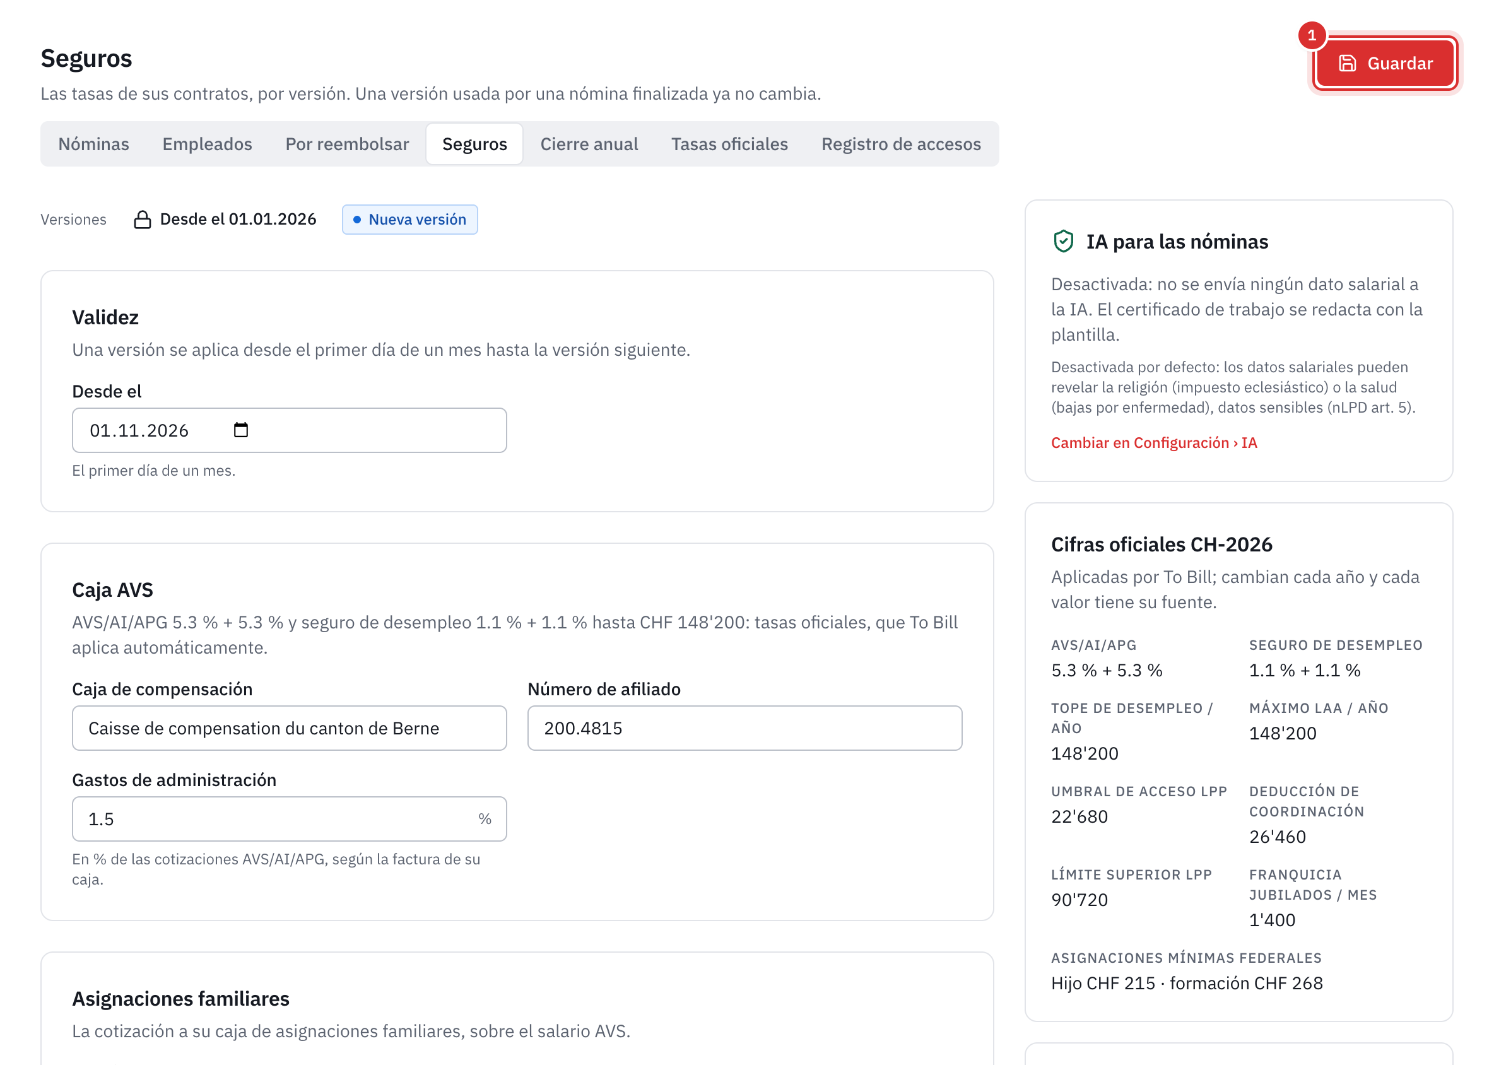The height and width of the screenshot is (1065, 1494).
Task: Click the Caja AVS section heading
Action: point(113,589)
